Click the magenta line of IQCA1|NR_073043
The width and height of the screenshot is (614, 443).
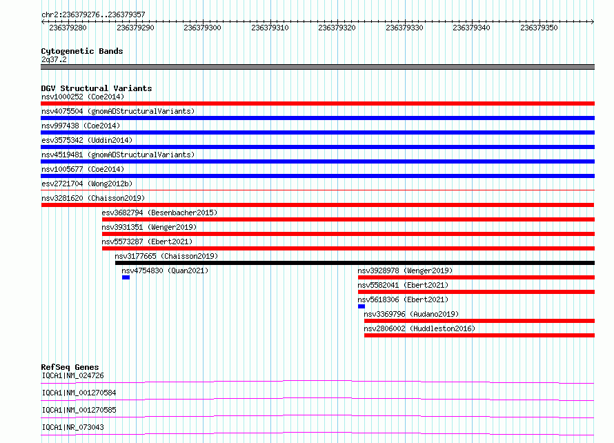coord(317,433)
